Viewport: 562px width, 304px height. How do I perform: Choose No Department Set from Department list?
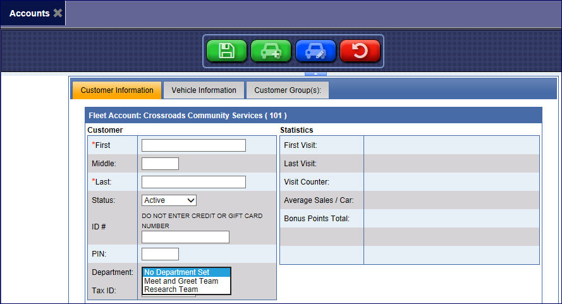coord(186,272)
